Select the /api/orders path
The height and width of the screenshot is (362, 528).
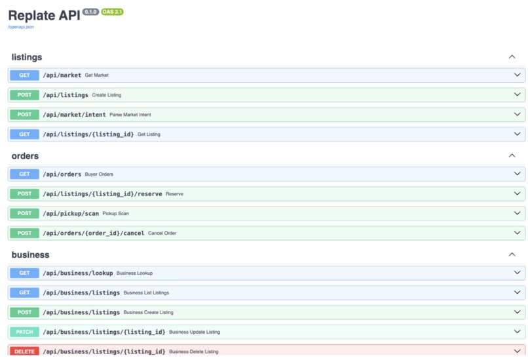coord(62,174)
